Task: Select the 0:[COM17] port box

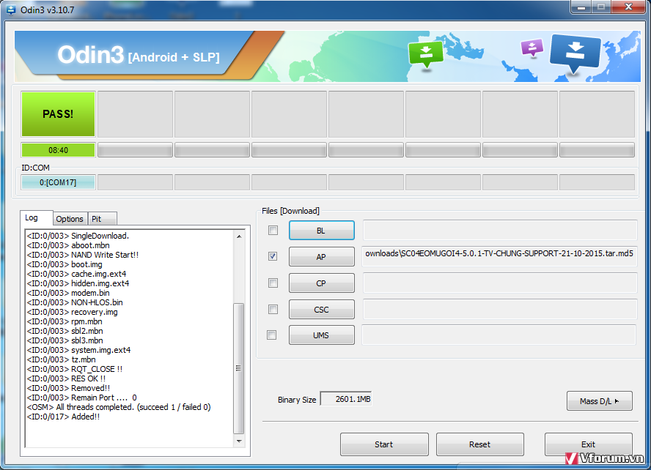Action: click(x=59, y=182)
